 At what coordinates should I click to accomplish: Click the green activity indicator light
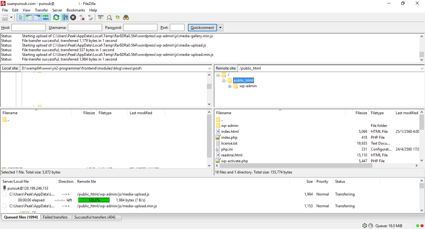tap(418, 226)
